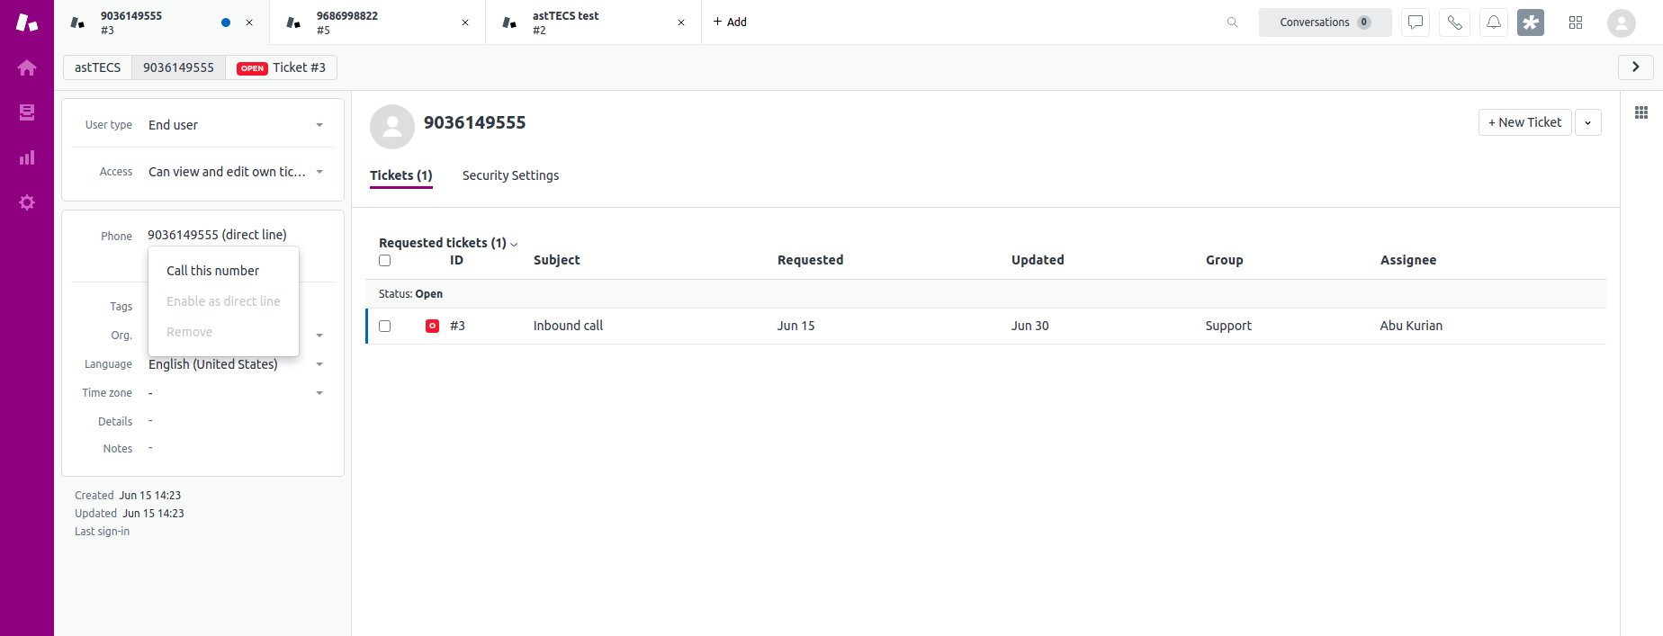Click the search magnifier icon
The width and height of the screenshot is (1663, 636).
[1232, 22]
